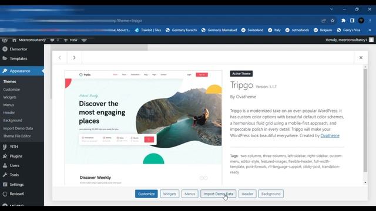The image size is (376, 211).
Task: Toggle the browser side panel icon
Action: [x=352, y=21]
